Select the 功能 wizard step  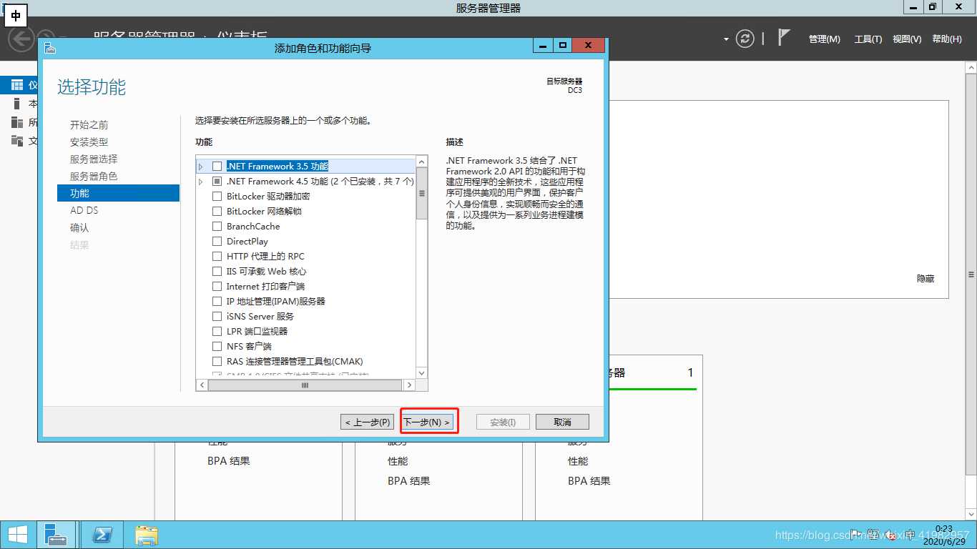118,193
